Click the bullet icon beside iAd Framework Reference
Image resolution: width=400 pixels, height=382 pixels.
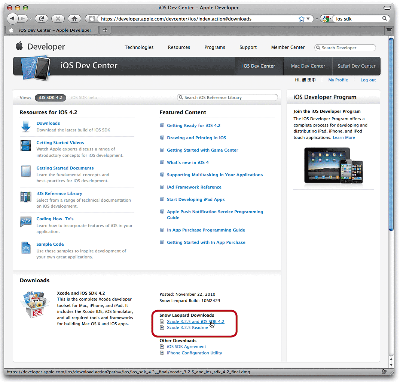coord(162,187)
